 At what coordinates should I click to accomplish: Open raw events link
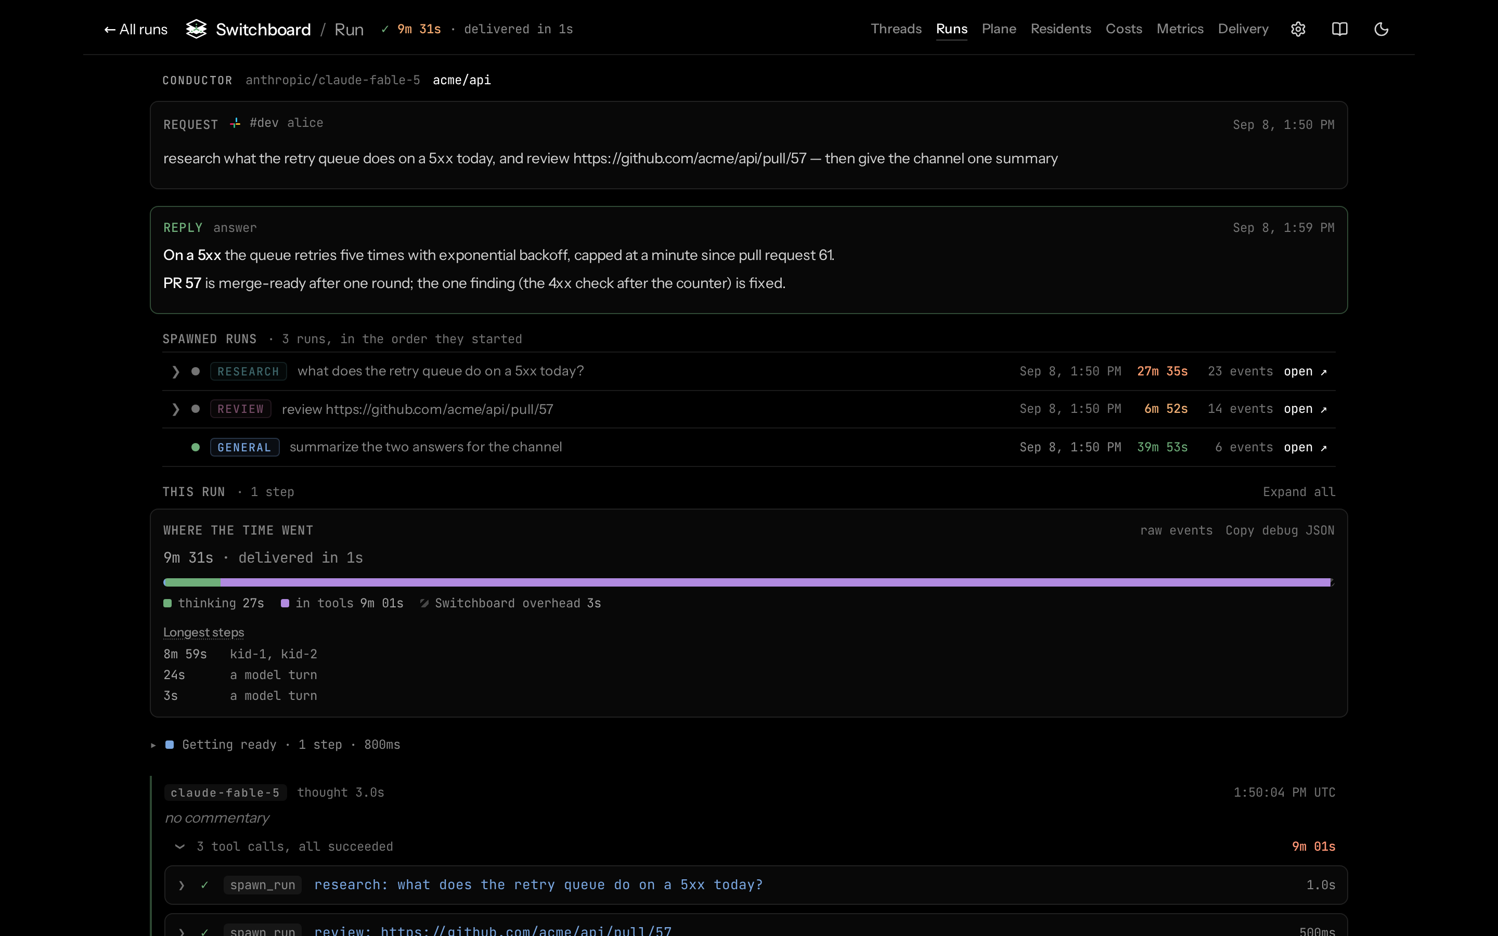click(x=1176, y=530)
